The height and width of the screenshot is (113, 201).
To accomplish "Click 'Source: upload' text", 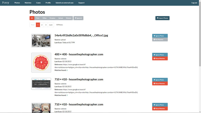I will (60, 40).
